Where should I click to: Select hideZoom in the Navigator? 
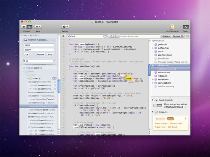(x=163, y=76)
